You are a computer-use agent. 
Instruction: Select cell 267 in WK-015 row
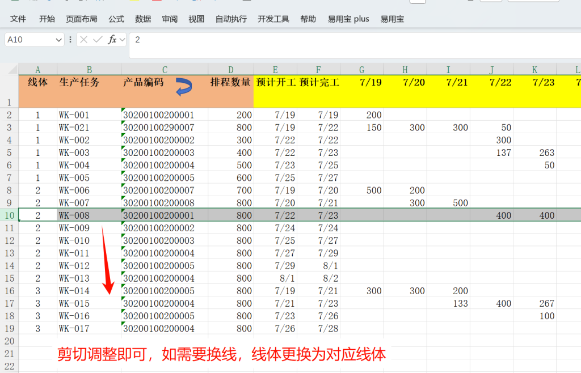(534, 303)
